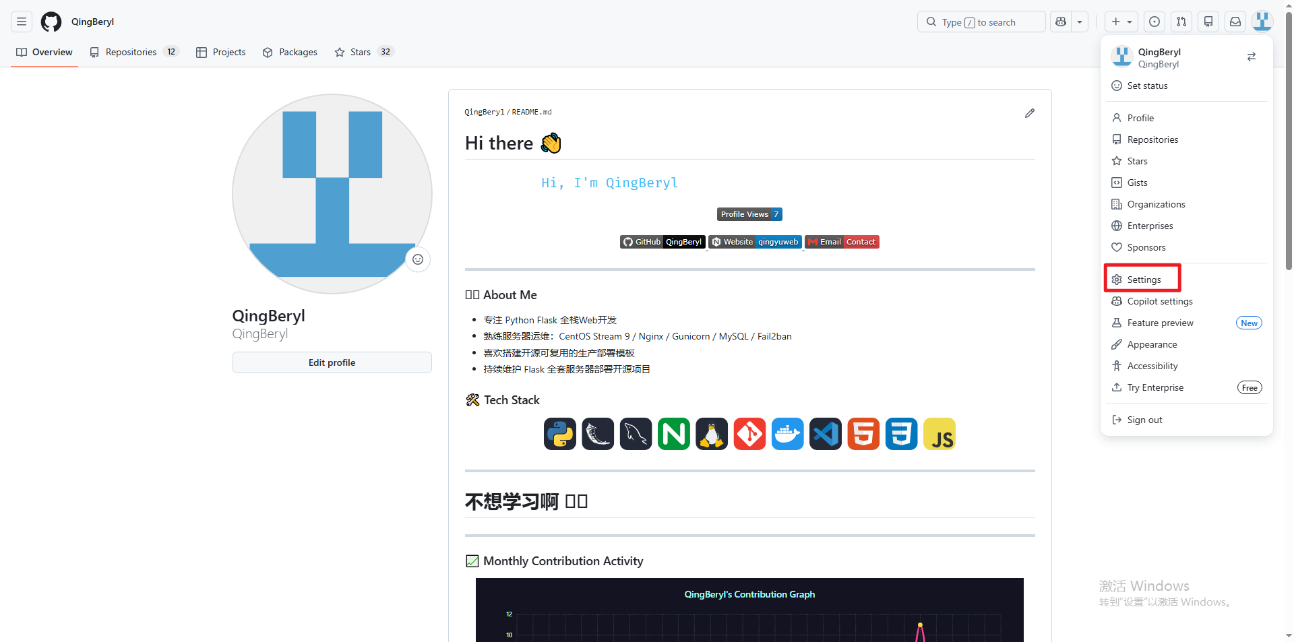Set status via the smiley on avatar
Screen dimensions: 1294x642
[418, 259]
